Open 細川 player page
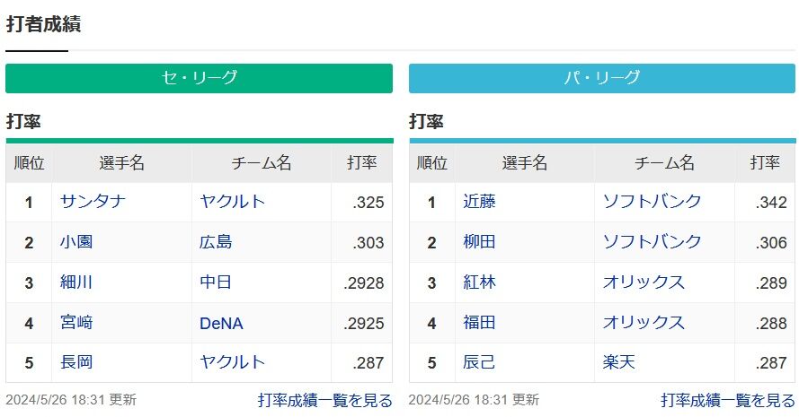This screenshot has width=799, height=417. click(x=76, y=282)
